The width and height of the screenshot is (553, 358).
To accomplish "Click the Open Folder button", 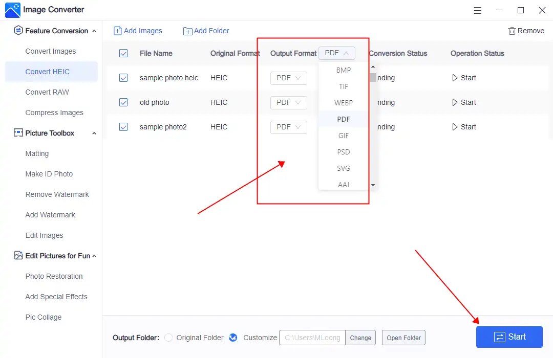I will tap(403, 338).
